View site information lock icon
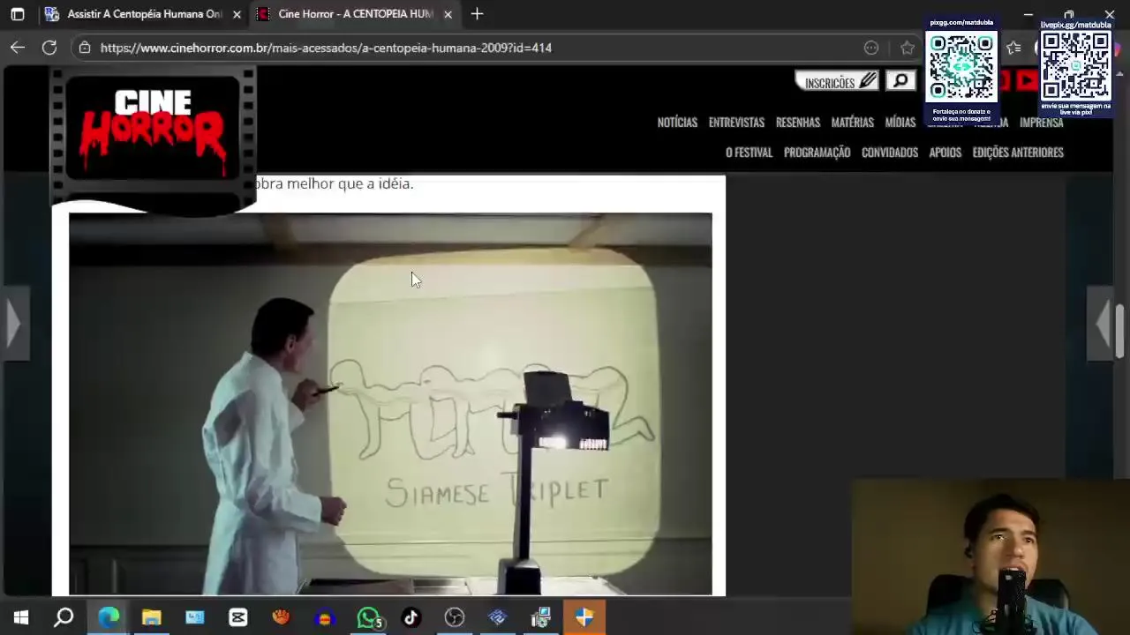The width and height of the screenshot is (1130, 635). pyautogui.click(x=85, y=48)
